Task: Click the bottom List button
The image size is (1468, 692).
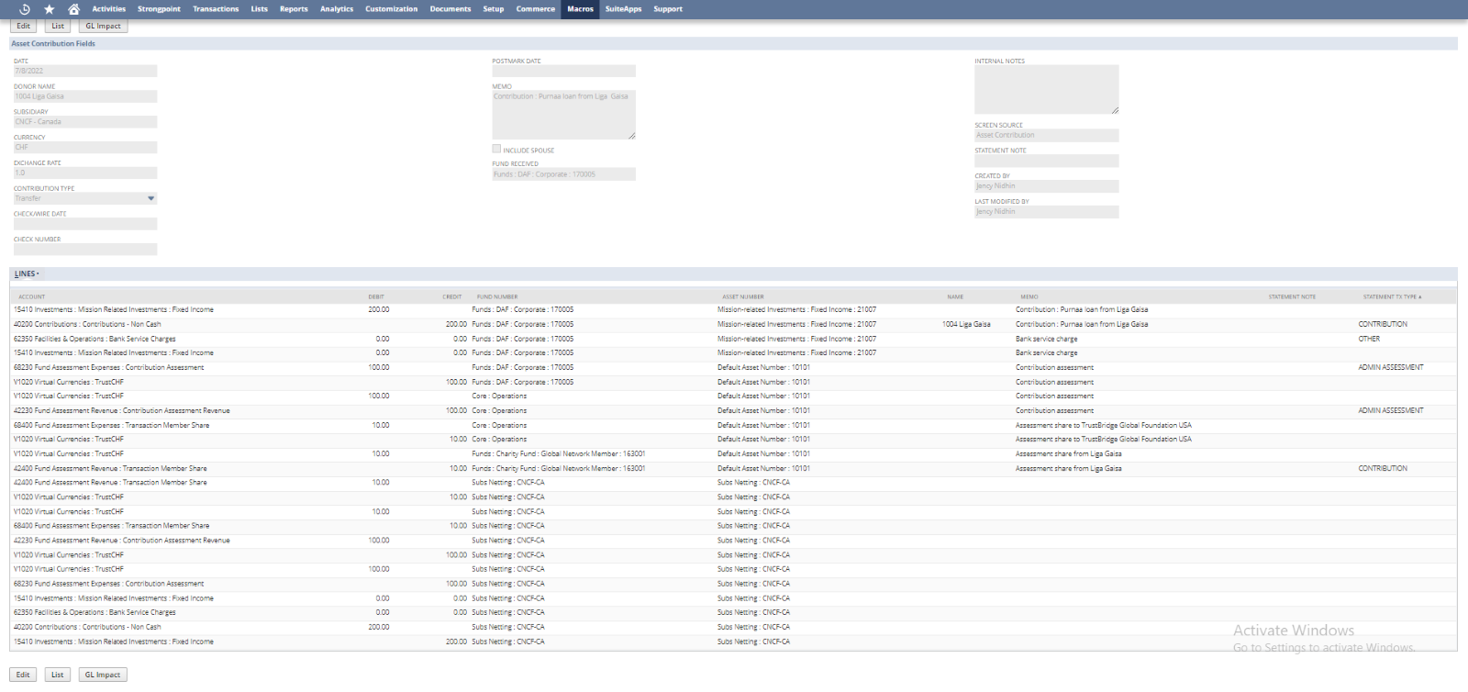Action: coord(57,675)
